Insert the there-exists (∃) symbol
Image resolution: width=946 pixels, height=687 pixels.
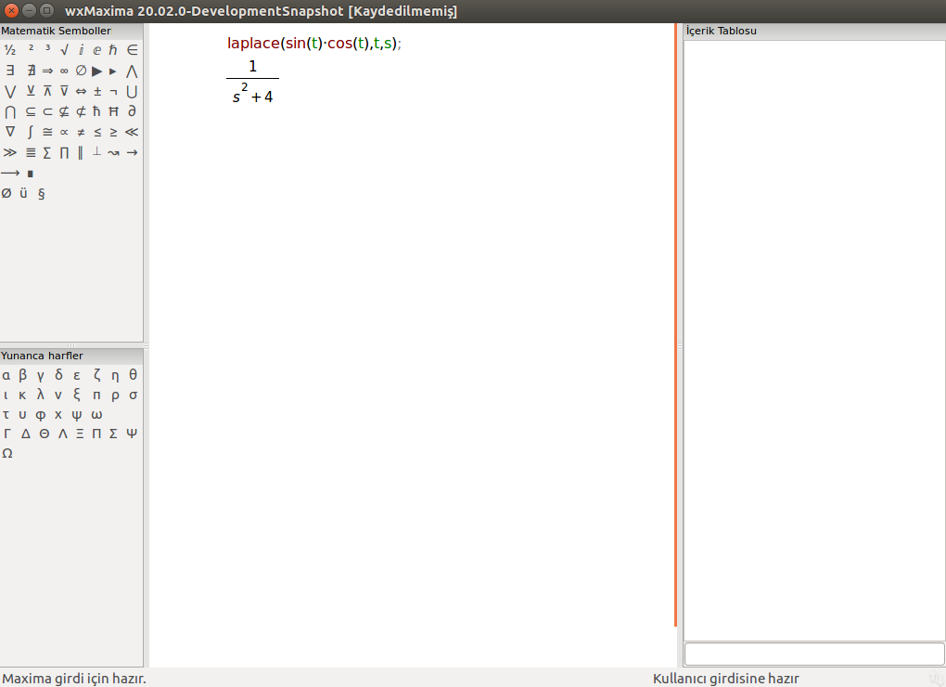click(9, 71)
